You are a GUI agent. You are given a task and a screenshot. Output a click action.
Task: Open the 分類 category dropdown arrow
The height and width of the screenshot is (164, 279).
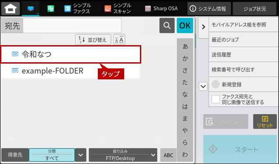coord(81,155)
